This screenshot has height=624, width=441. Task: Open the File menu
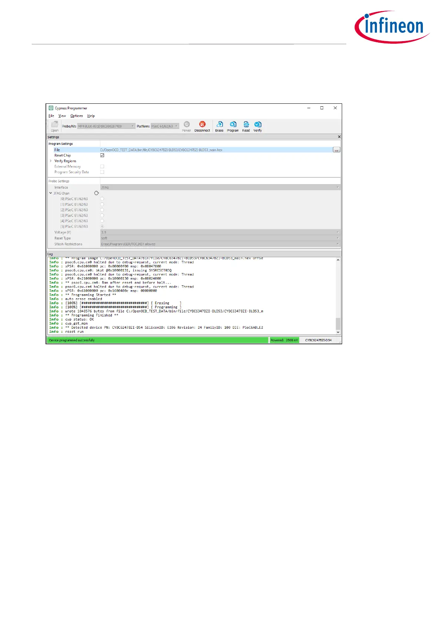pos(51,116)
